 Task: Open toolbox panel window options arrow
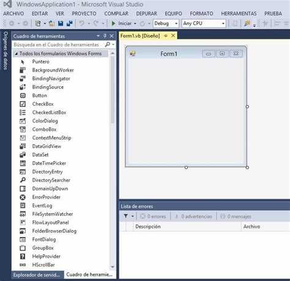coord(98,36)
